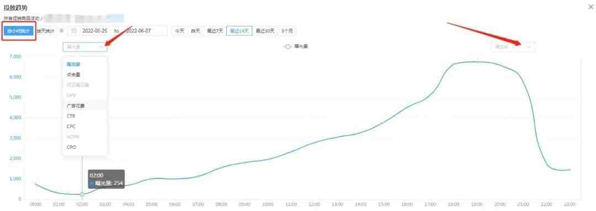The image size is (596, 211).
Task: Click the 3个月 range button
Action: (287, 31)
